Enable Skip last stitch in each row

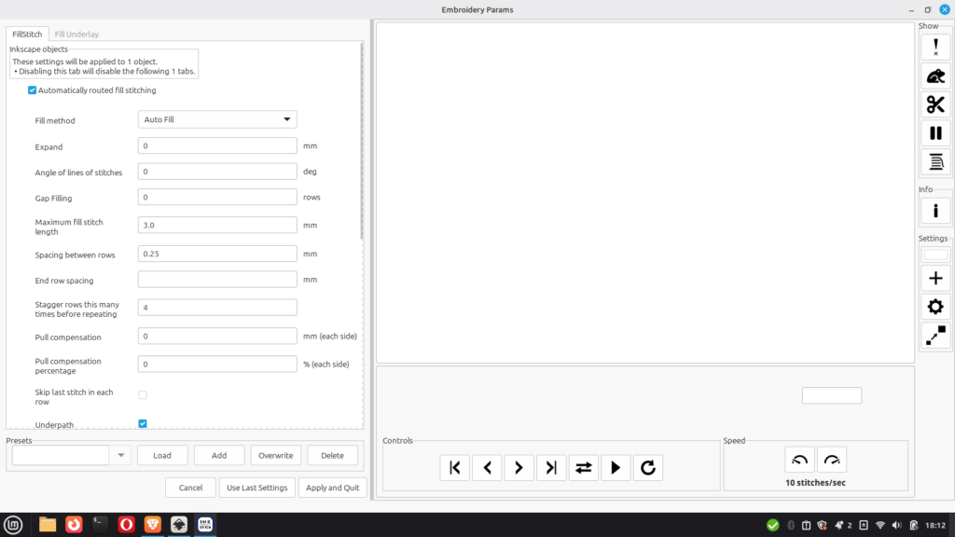pos(143,395)
